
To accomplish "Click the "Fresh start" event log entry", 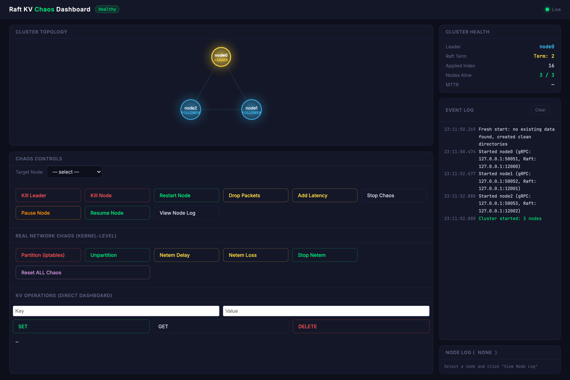I will click(499, 136).
